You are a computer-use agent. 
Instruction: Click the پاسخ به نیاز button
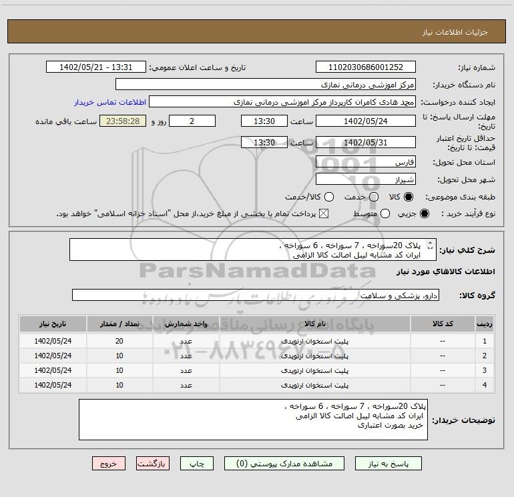click(389, 464)
